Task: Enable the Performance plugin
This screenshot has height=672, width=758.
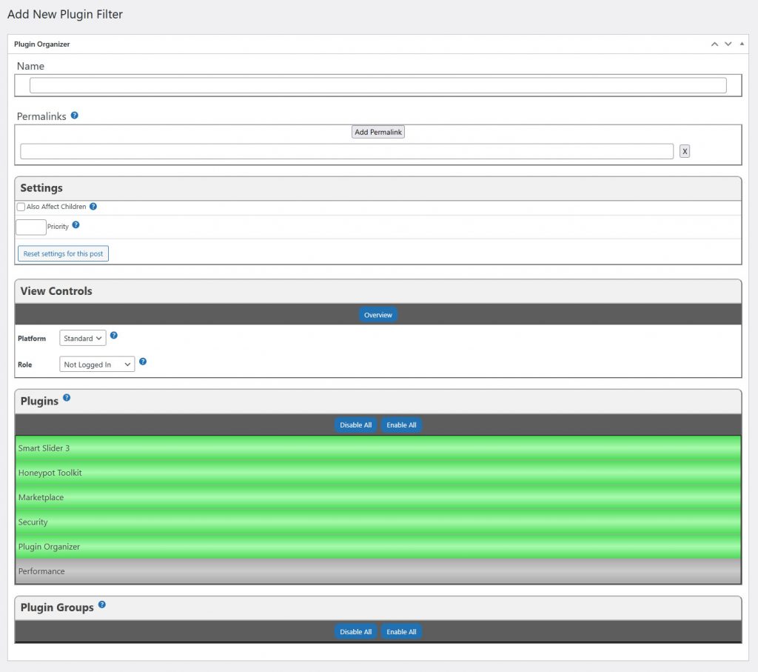Action: [222, 571]
